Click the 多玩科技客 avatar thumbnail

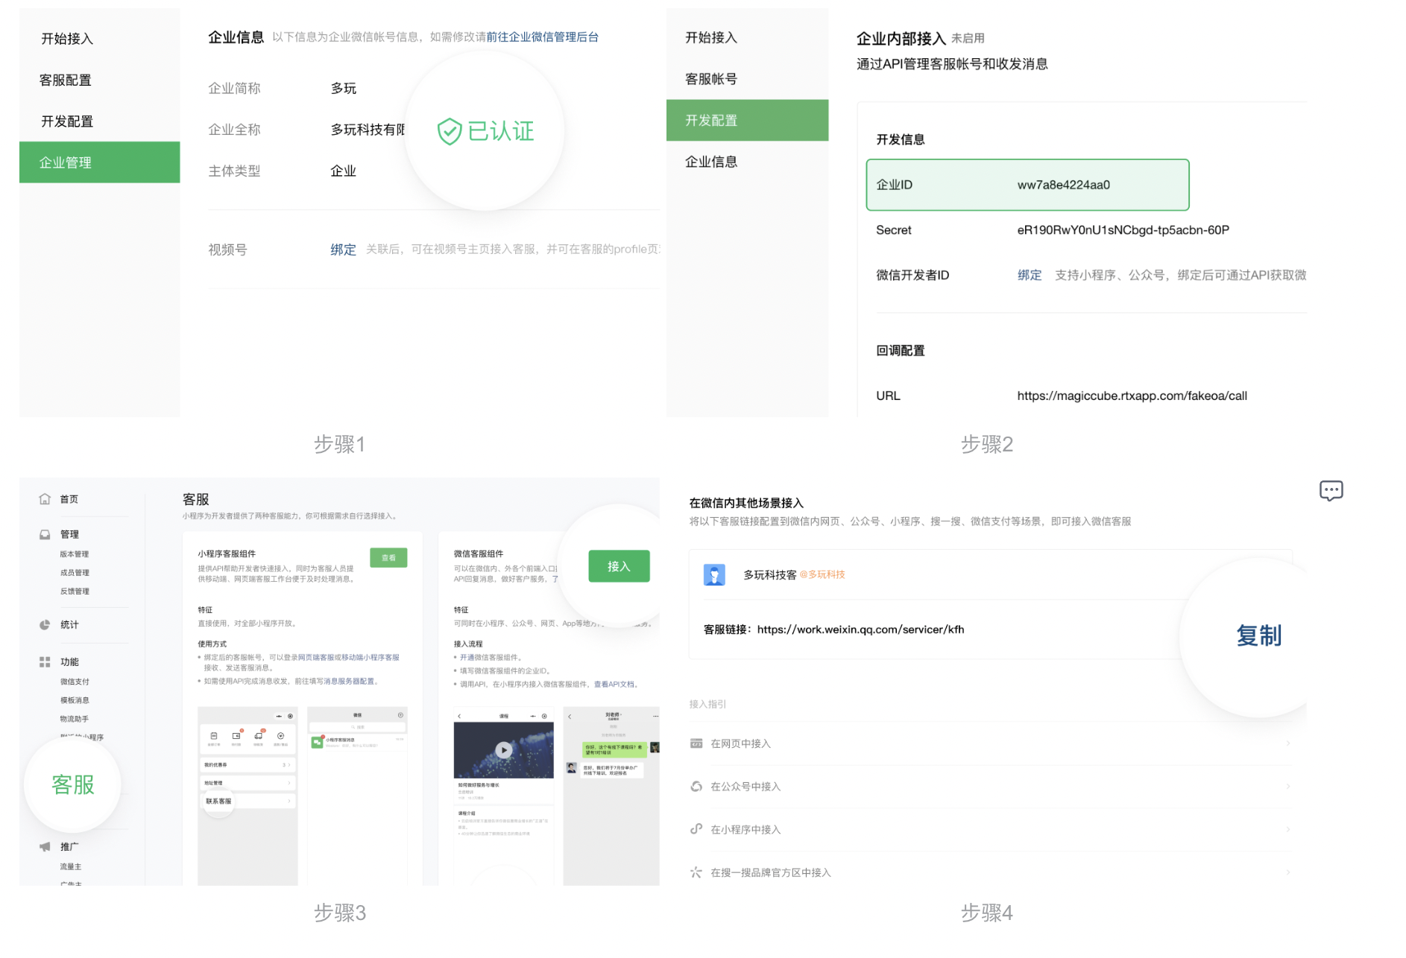714,574
